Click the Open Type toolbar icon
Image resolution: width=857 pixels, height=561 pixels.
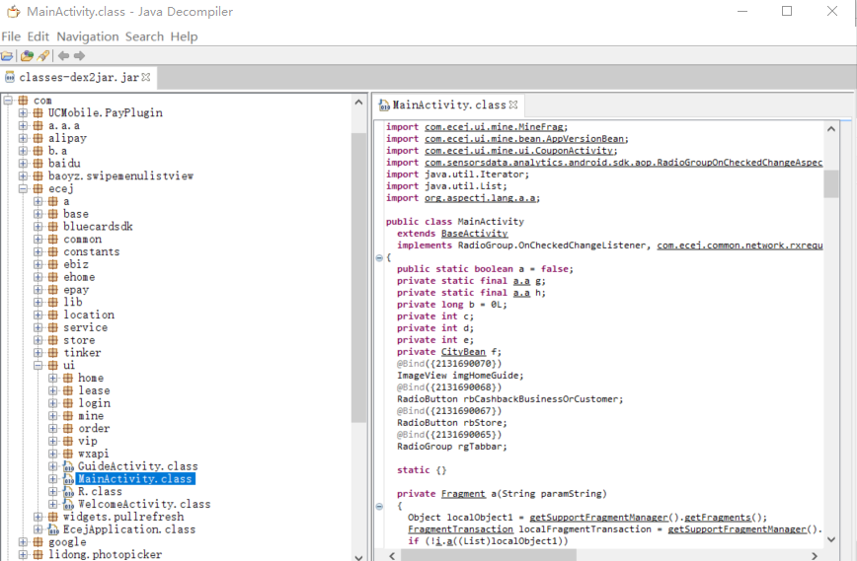pyautogui.click(x=27, y=55)
